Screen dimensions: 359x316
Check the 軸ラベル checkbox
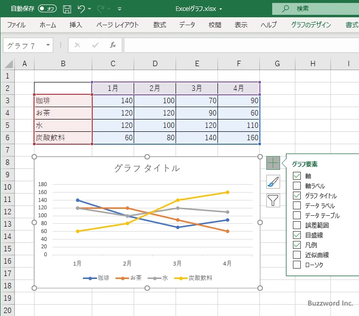[297, 186]
